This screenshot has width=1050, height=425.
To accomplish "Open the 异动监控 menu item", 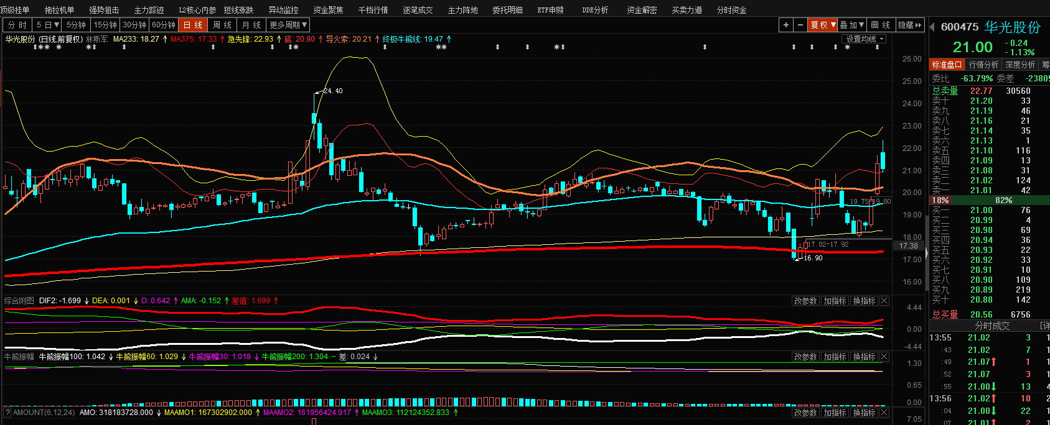I will point(284,10).
